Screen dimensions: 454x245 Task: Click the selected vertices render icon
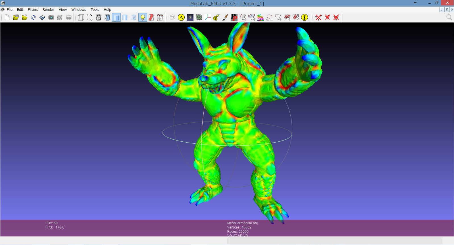[160, 17]
